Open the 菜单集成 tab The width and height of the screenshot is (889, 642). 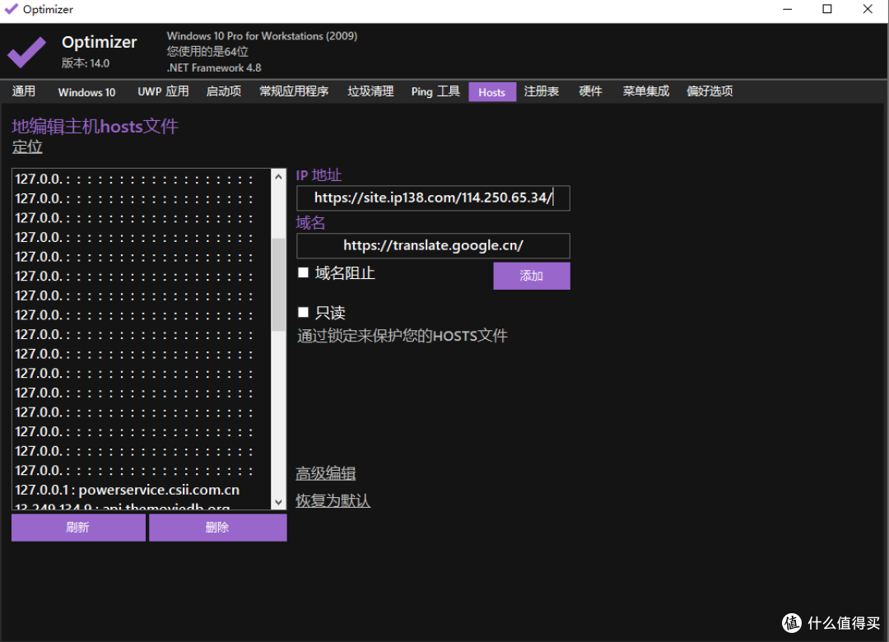point(646,91)
